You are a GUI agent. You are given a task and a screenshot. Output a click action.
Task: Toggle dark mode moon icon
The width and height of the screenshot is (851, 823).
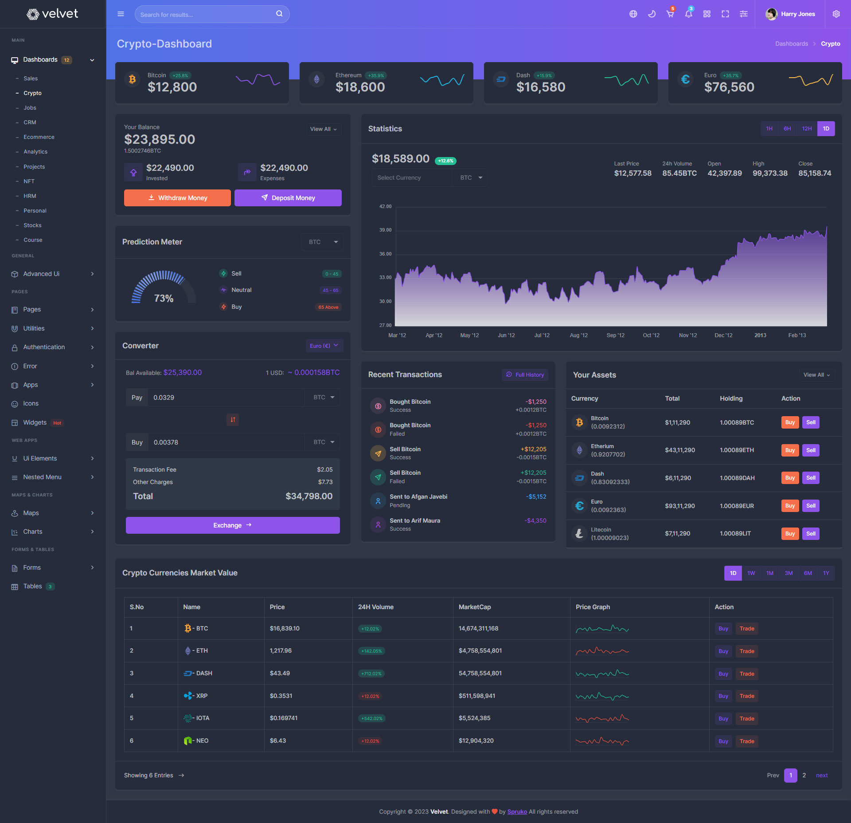(652, 14)
